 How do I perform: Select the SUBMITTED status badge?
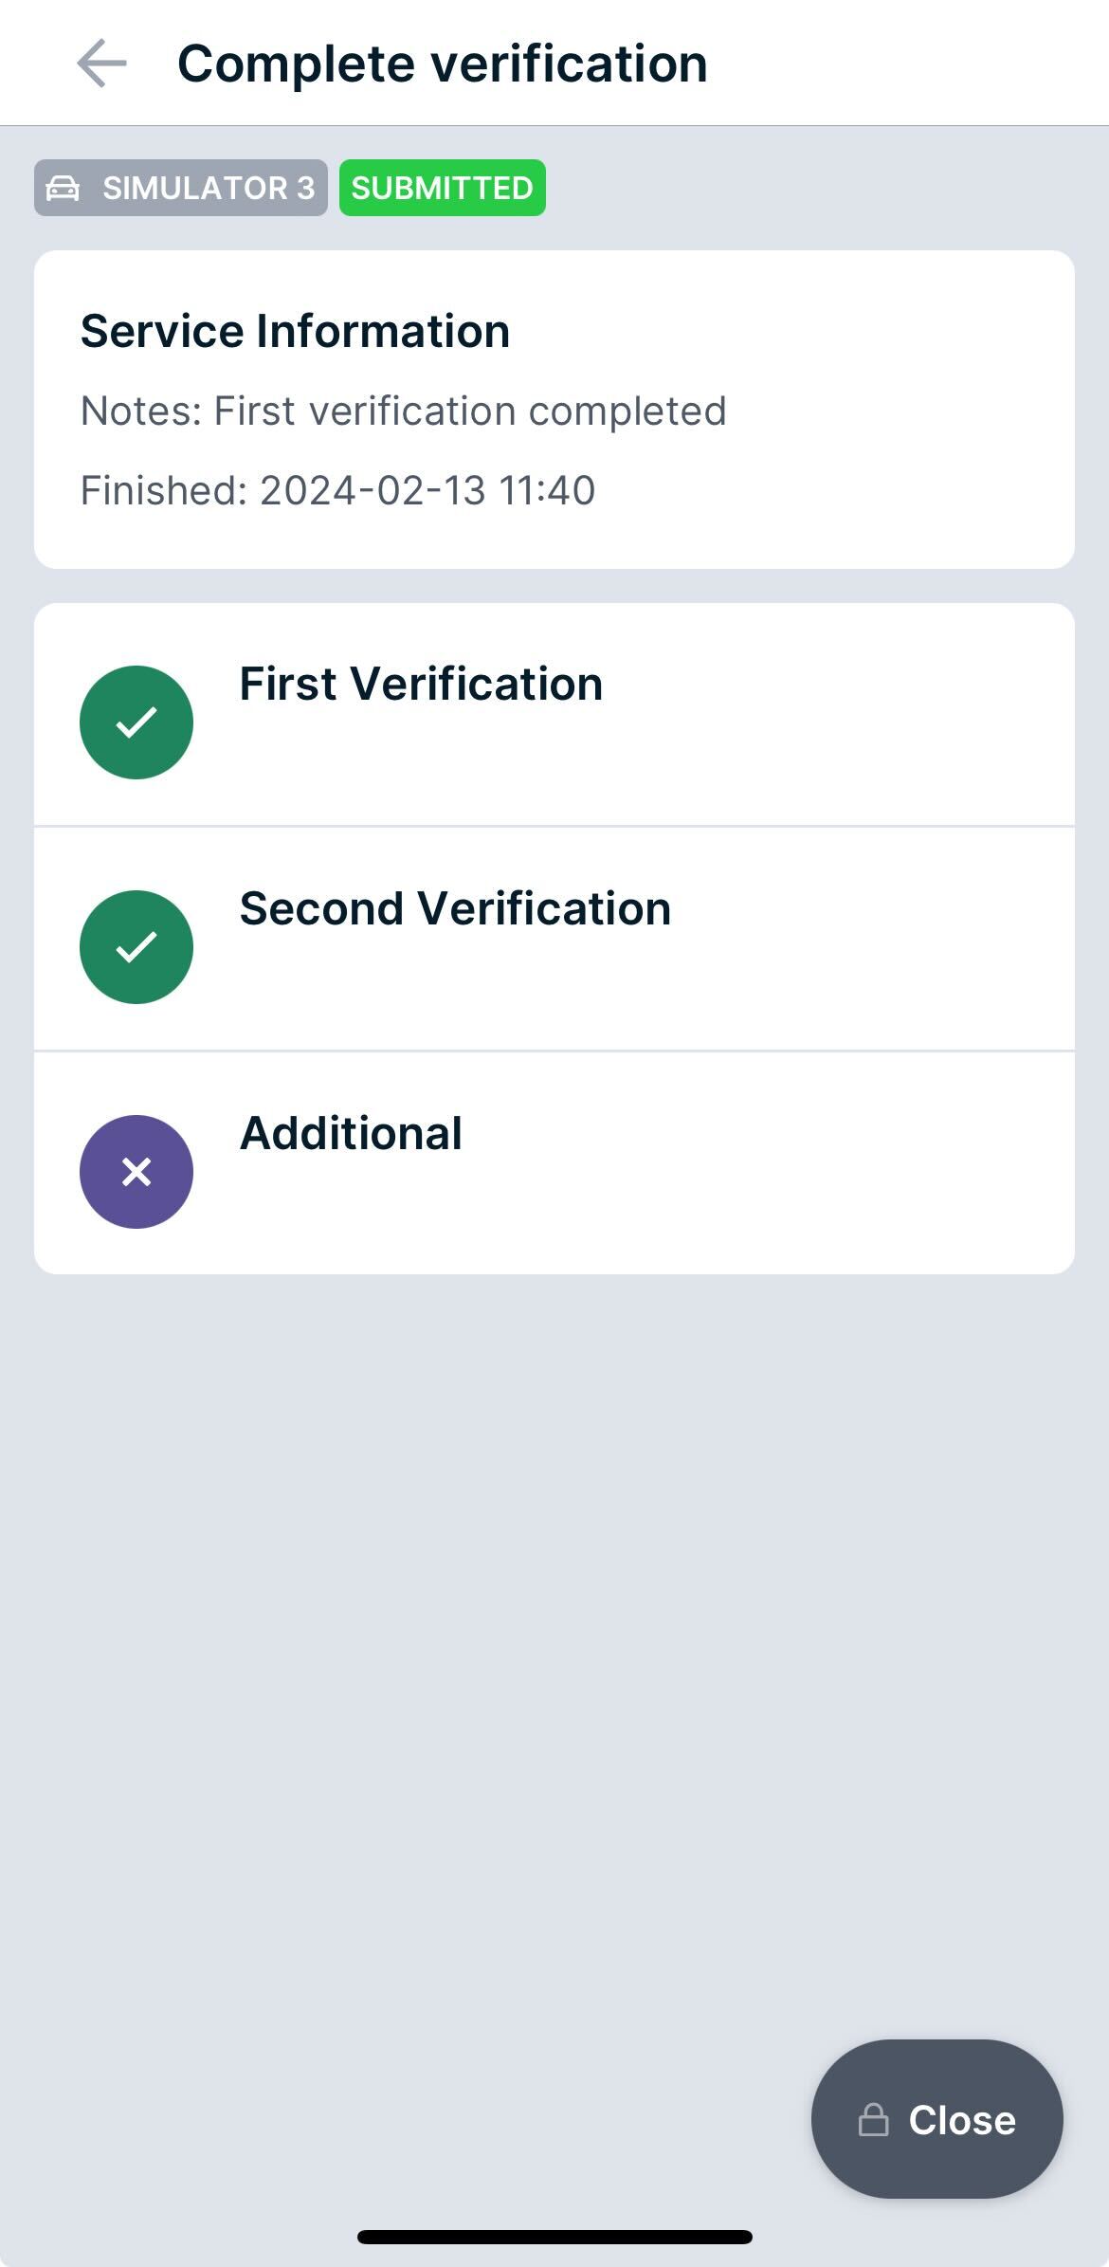pos(442,187)
